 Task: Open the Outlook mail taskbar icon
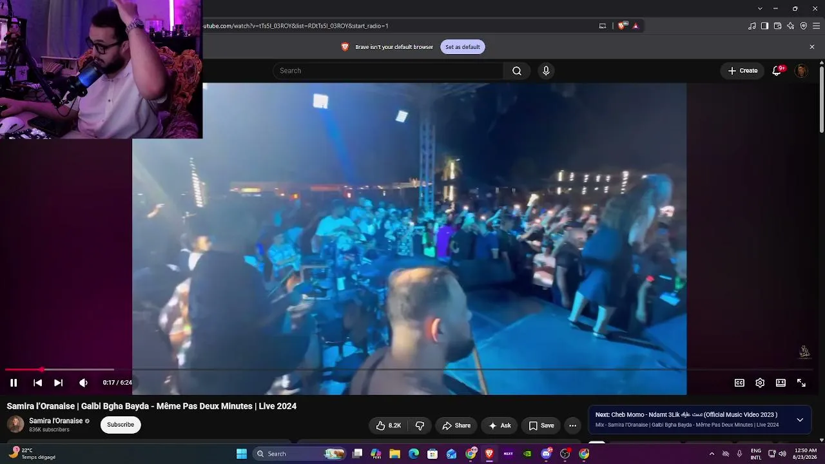click(x=452, y=454)
